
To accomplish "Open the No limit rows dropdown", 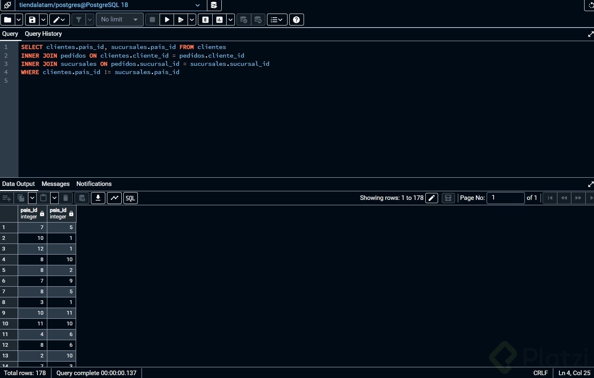I will 119,20.
